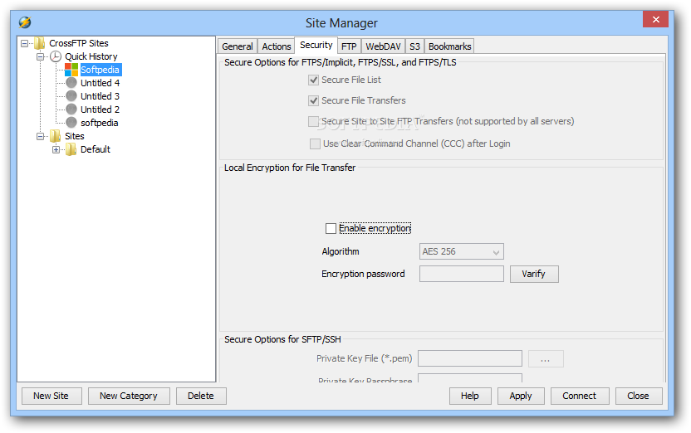Viewport: 691px width, 433px height.
Task: Select Untitled 4 in the tree
Action: tap(100, 83)
